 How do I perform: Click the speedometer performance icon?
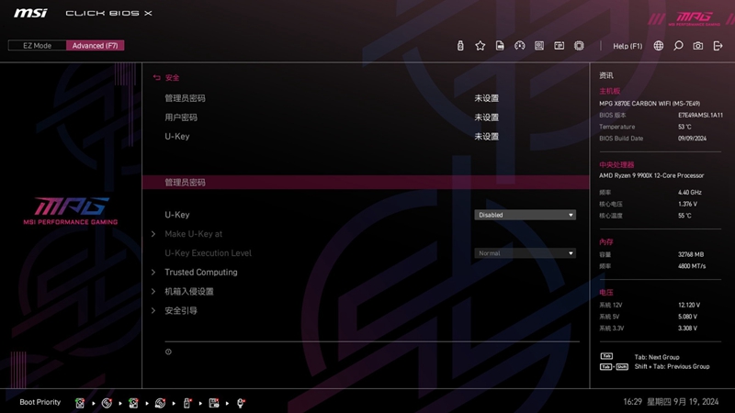(519, 46)
